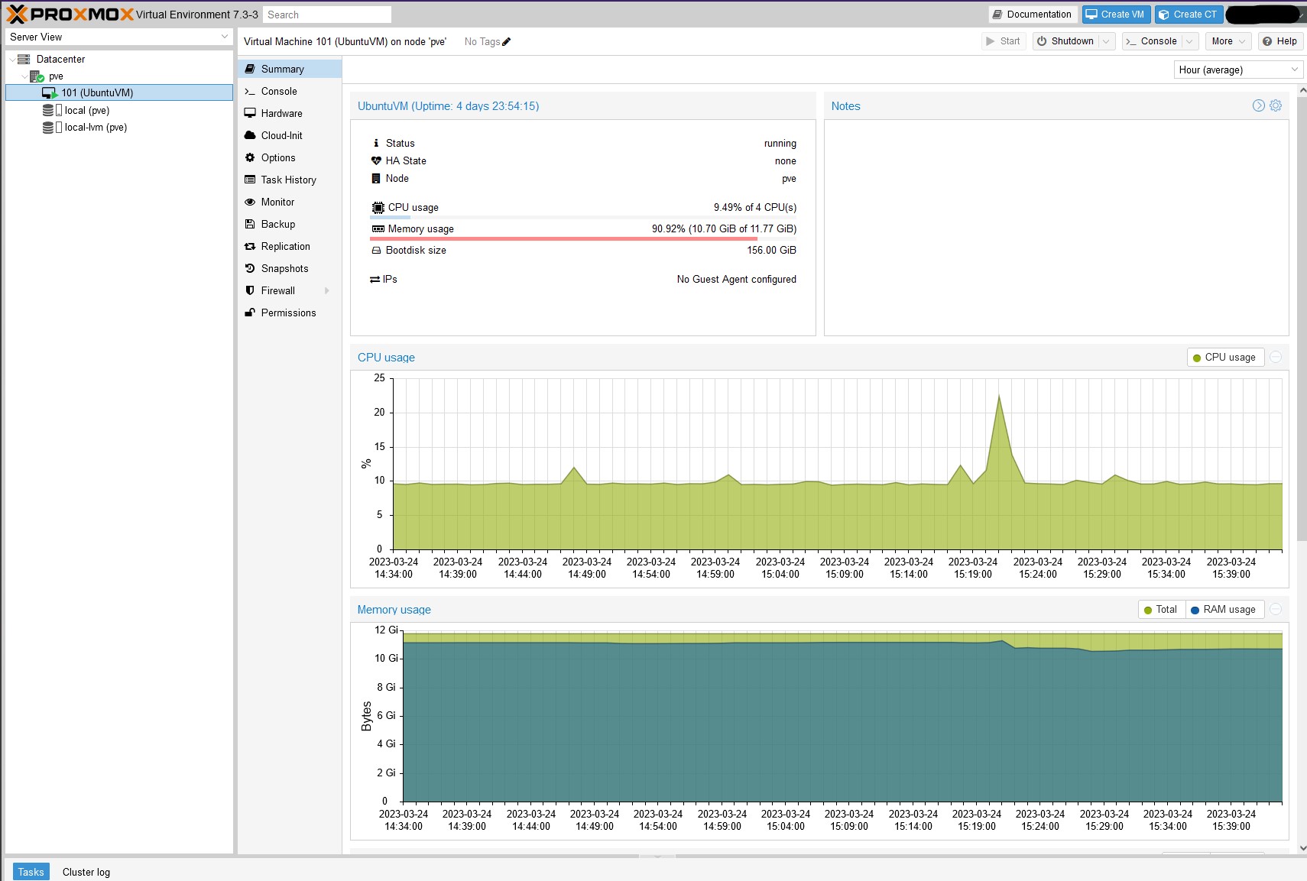1307x881 pixels.
Task: Open the Cloud-Init settings page
Action: (x=281, y=136)
